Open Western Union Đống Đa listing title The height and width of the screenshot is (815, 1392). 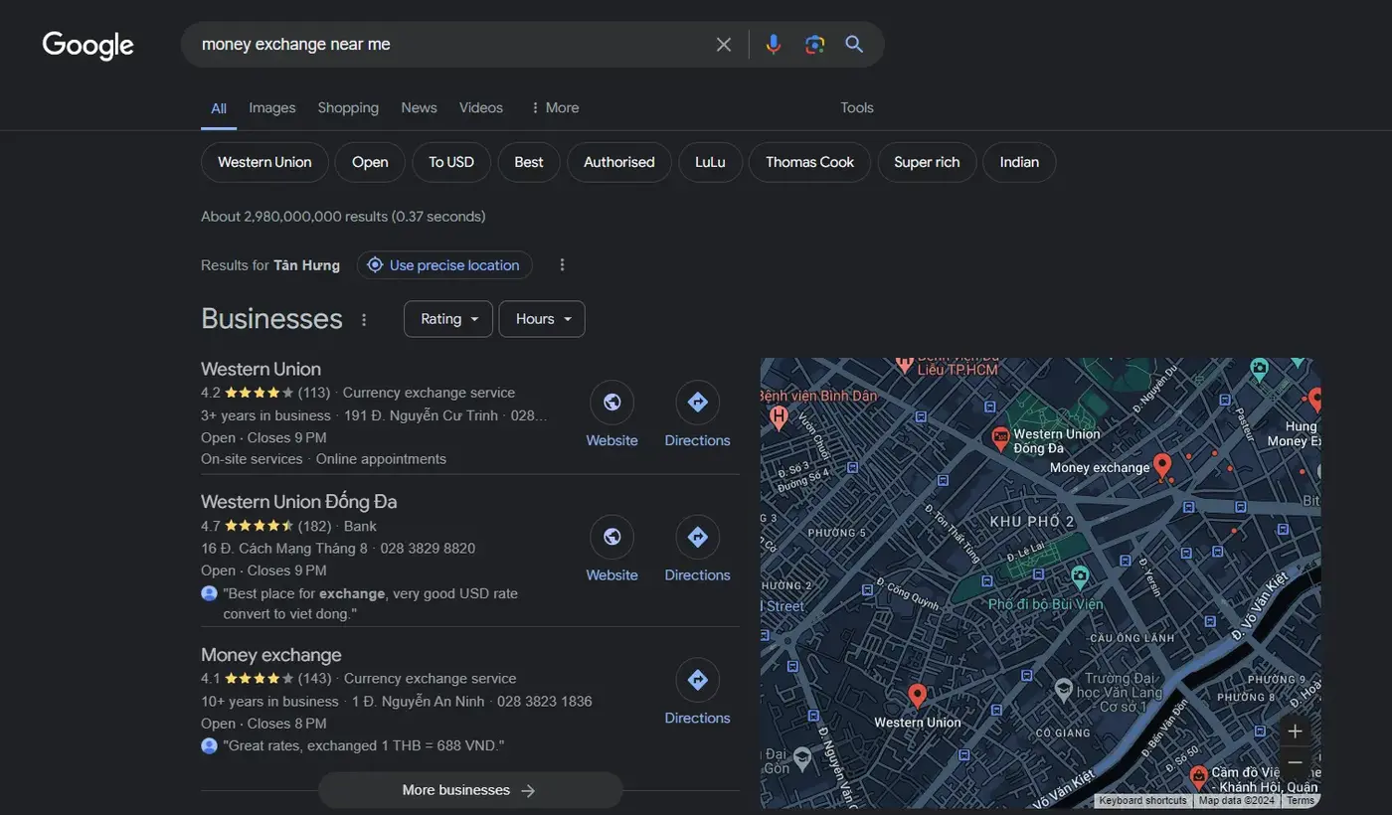pos(299,502)
